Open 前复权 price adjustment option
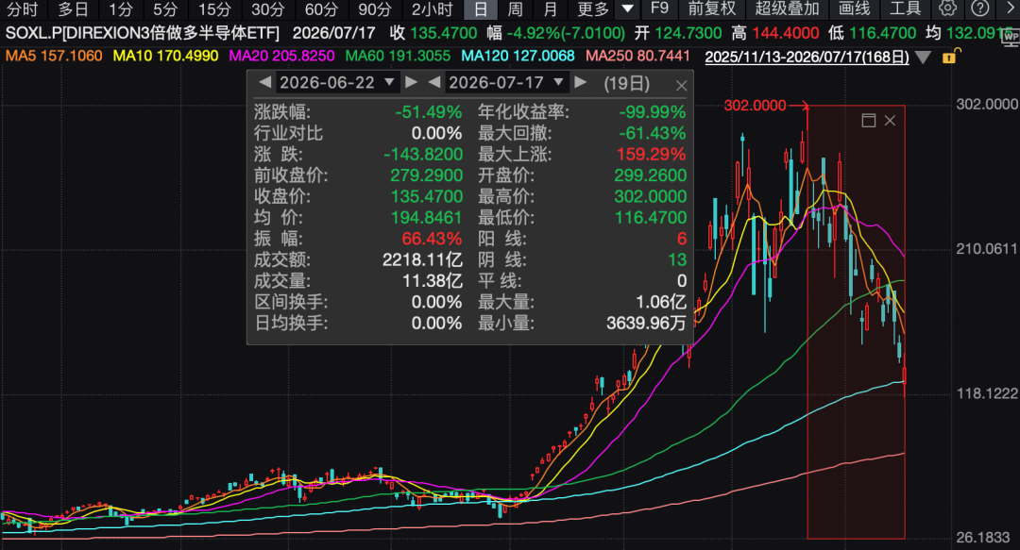The height and width of the screenshot is (550, 1020). pos(712,8)
